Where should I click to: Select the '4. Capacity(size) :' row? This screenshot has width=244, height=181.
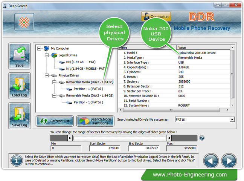[174, 67]
